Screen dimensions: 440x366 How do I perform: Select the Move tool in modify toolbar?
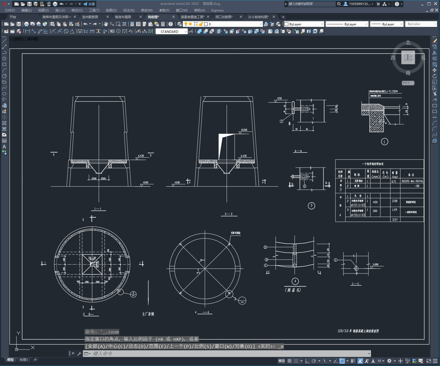[x=435, y=70]
